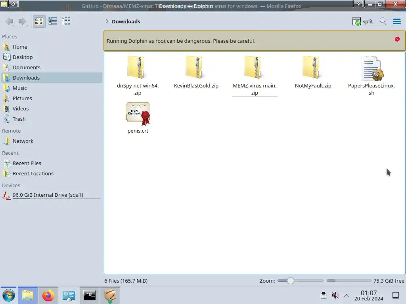
Task: Open 96.0 GiB Internal Drive (sda1)
Action: pos(52,196)
